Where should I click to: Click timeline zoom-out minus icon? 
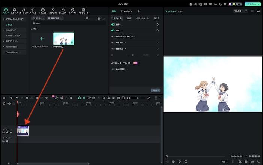coord(128,98)
